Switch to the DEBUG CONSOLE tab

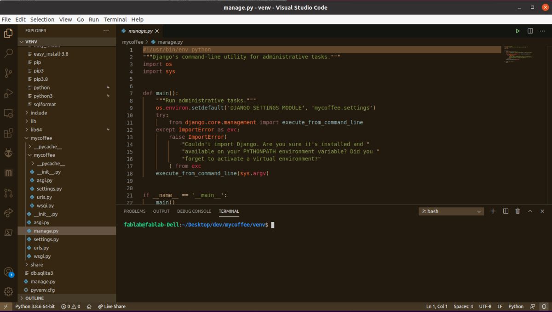[x=194, y=211]
